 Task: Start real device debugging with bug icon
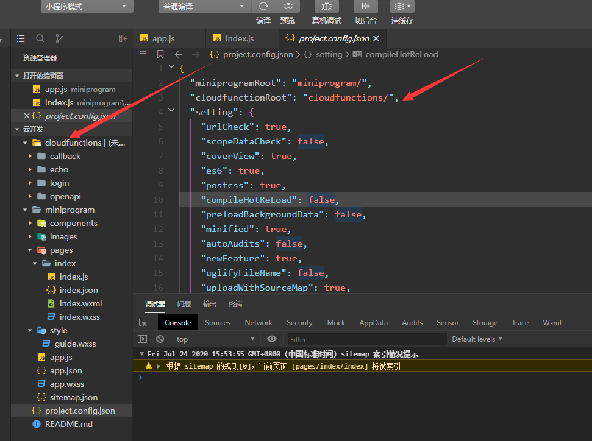[327, 6]
